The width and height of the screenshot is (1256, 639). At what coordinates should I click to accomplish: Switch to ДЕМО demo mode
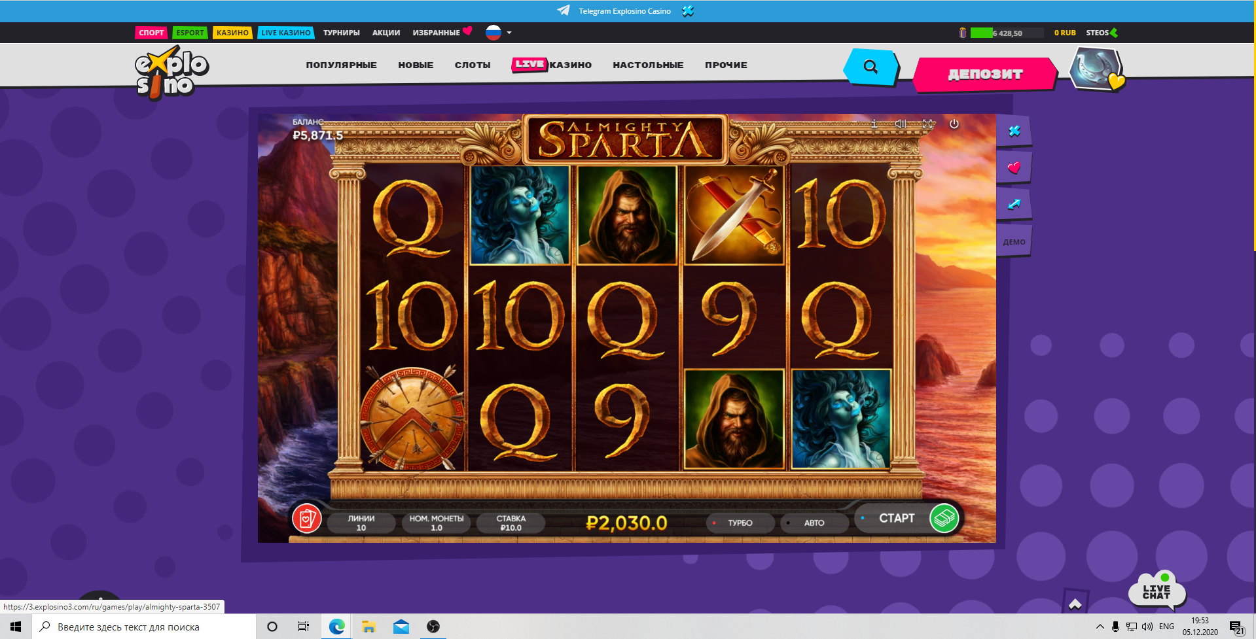(1014, 241)
